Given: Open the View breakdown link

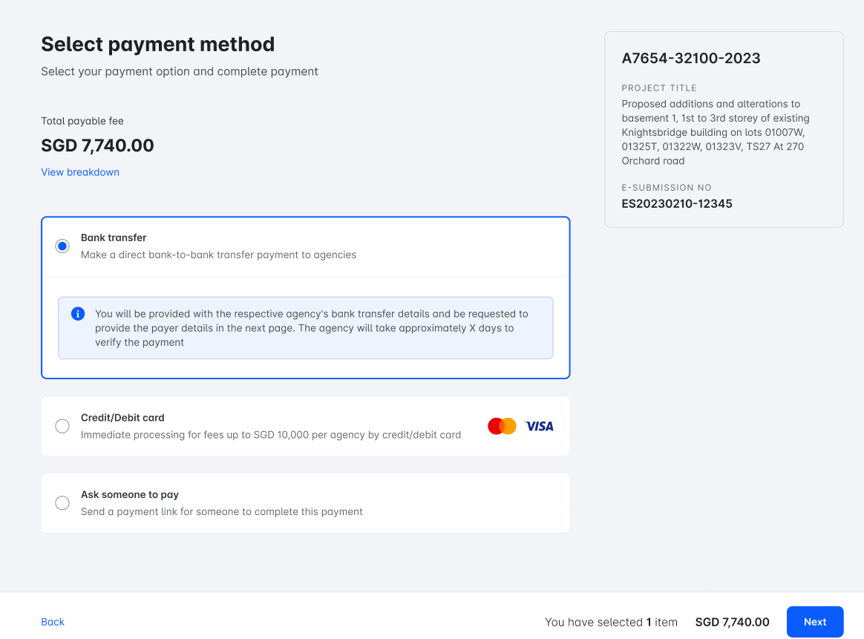Looking at the screenshot, I should (x=80, y=172).
